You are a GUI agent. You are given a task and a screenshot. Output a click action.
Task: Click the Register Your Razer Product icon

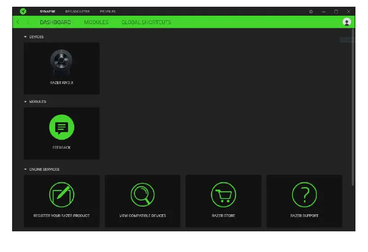tap(62, 195)
